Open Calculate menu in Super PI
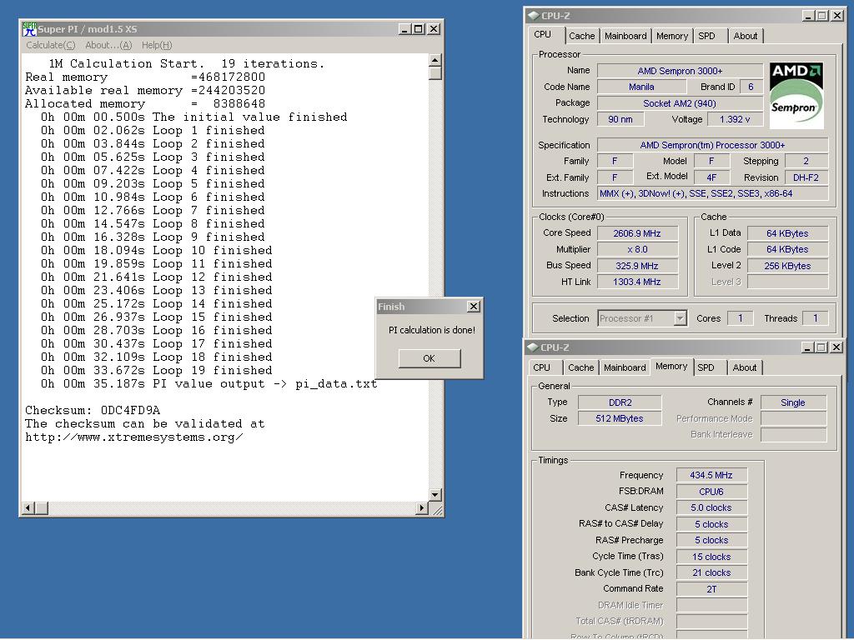The width and height of the screenshot is (854, 640). [x=51, y=45]
